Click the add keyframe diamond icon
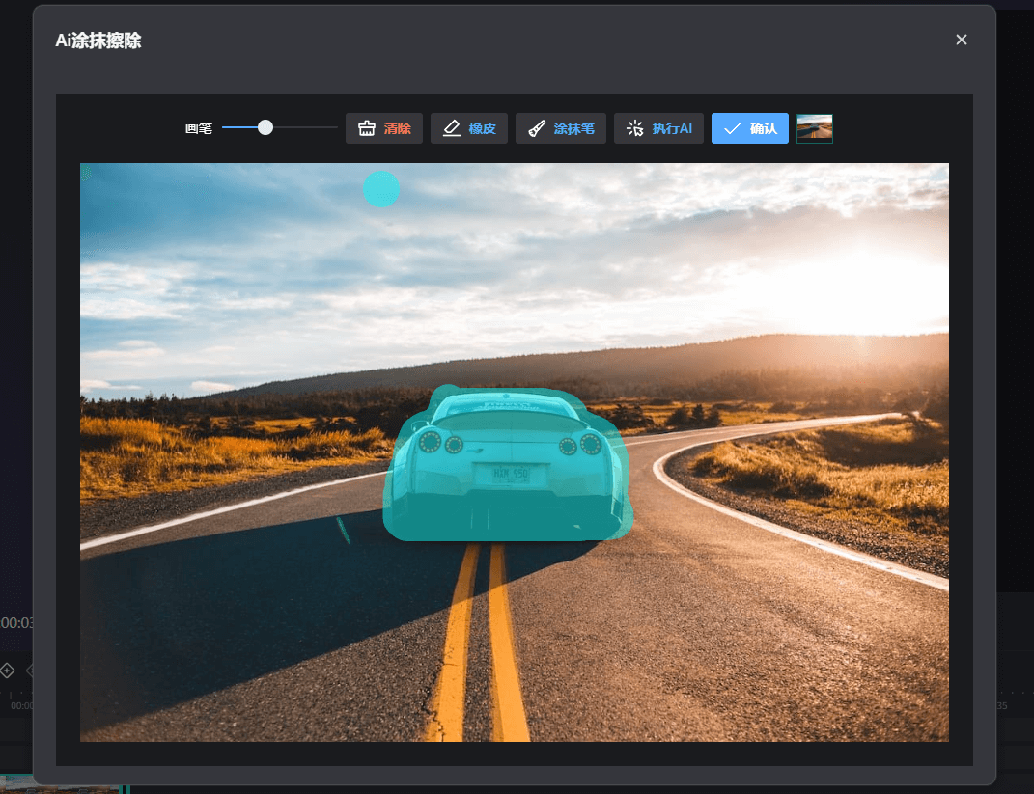 pyautogui.click(x=7, y=671)
